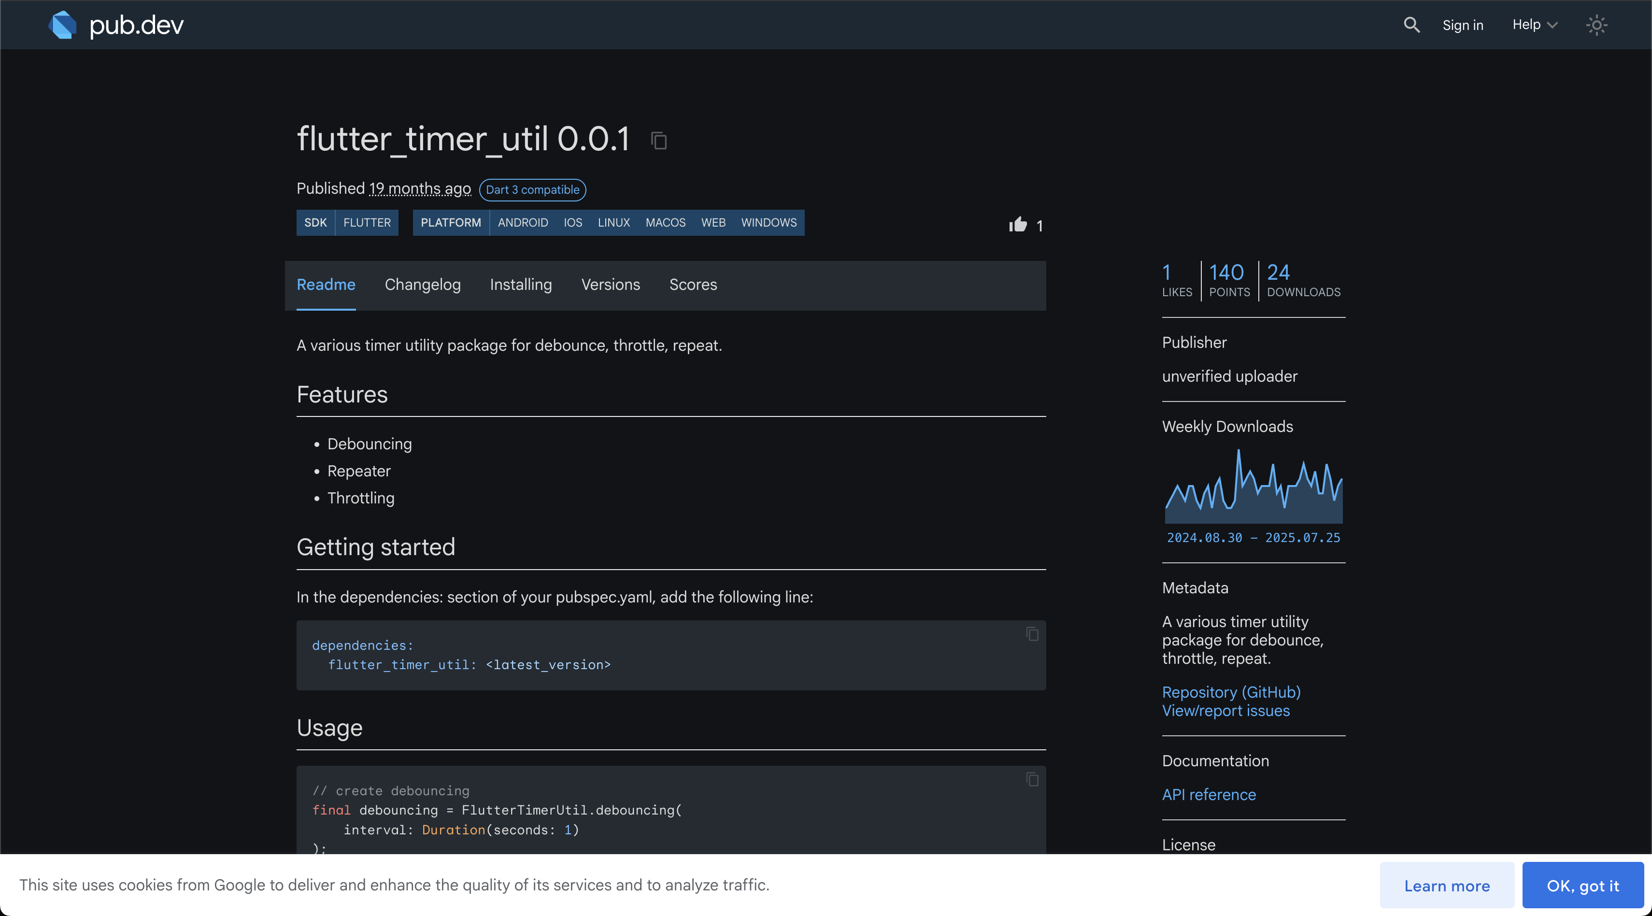The width and height of the screenshot is (1652, 916).
Task: Go to the Versions tab
Action: [610, 285]
